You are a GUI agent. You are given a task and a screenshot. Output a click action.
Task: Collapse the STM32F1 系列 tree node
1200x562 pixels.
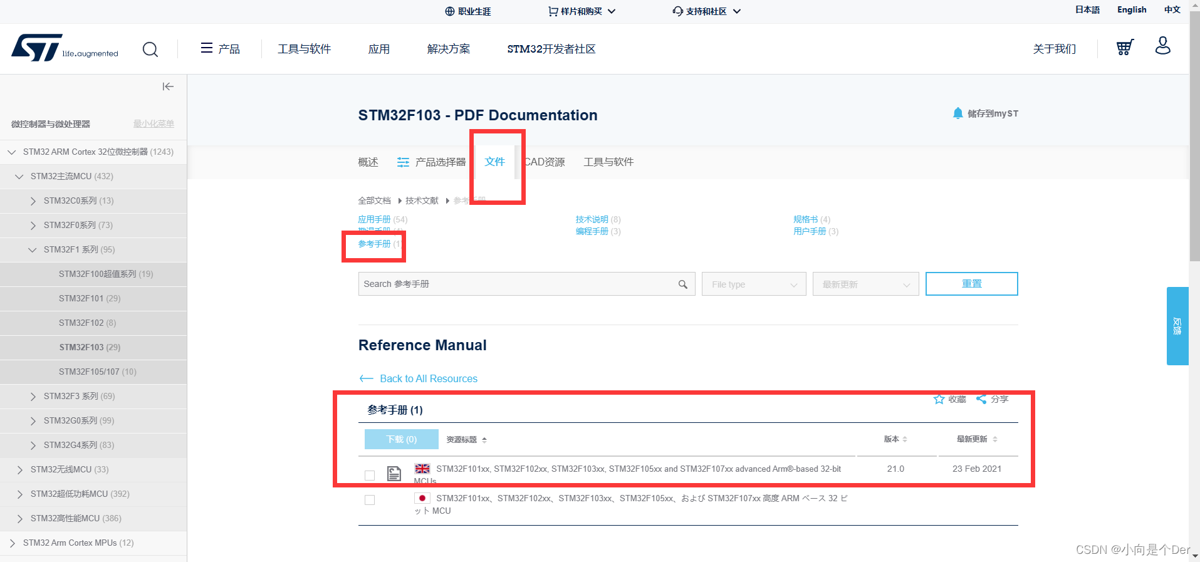[x=33, y=249]
